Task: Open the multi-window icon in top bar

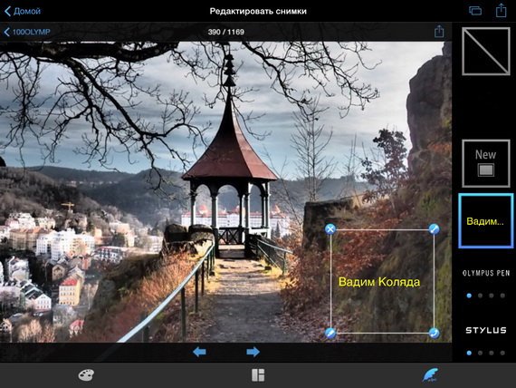Action: coord(475,11)
